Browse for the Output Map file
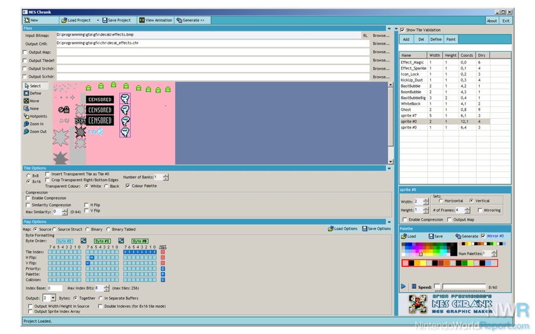Viewport: 535px width, 334px height. click(x=381, y=52)
